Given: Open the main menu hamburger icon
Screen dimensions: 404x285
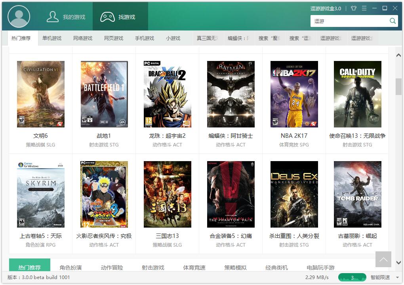Looking at the screenshot, I should pyautogui.click(x=364, y=8).
